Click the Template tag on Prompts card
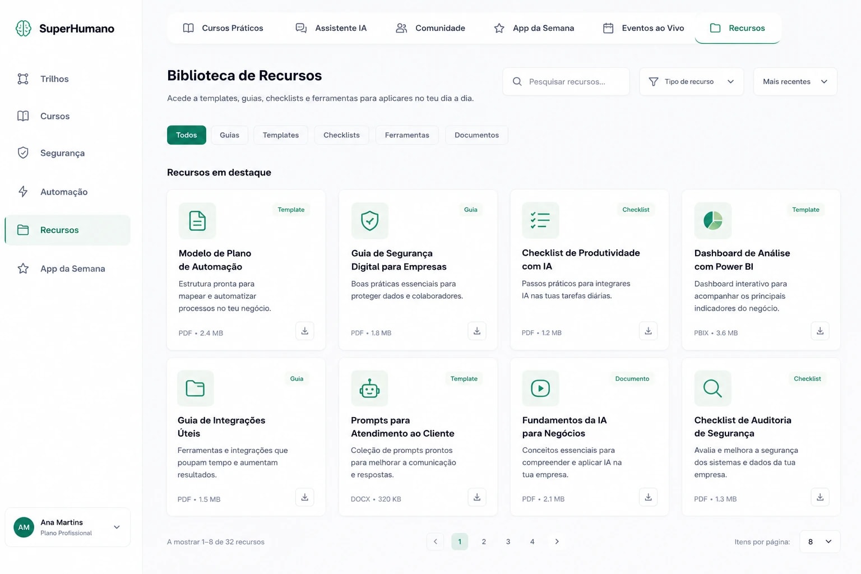Image resolution: width=861 pixels, height=574 pixels. pyautogui.click(x=464, y=379)
